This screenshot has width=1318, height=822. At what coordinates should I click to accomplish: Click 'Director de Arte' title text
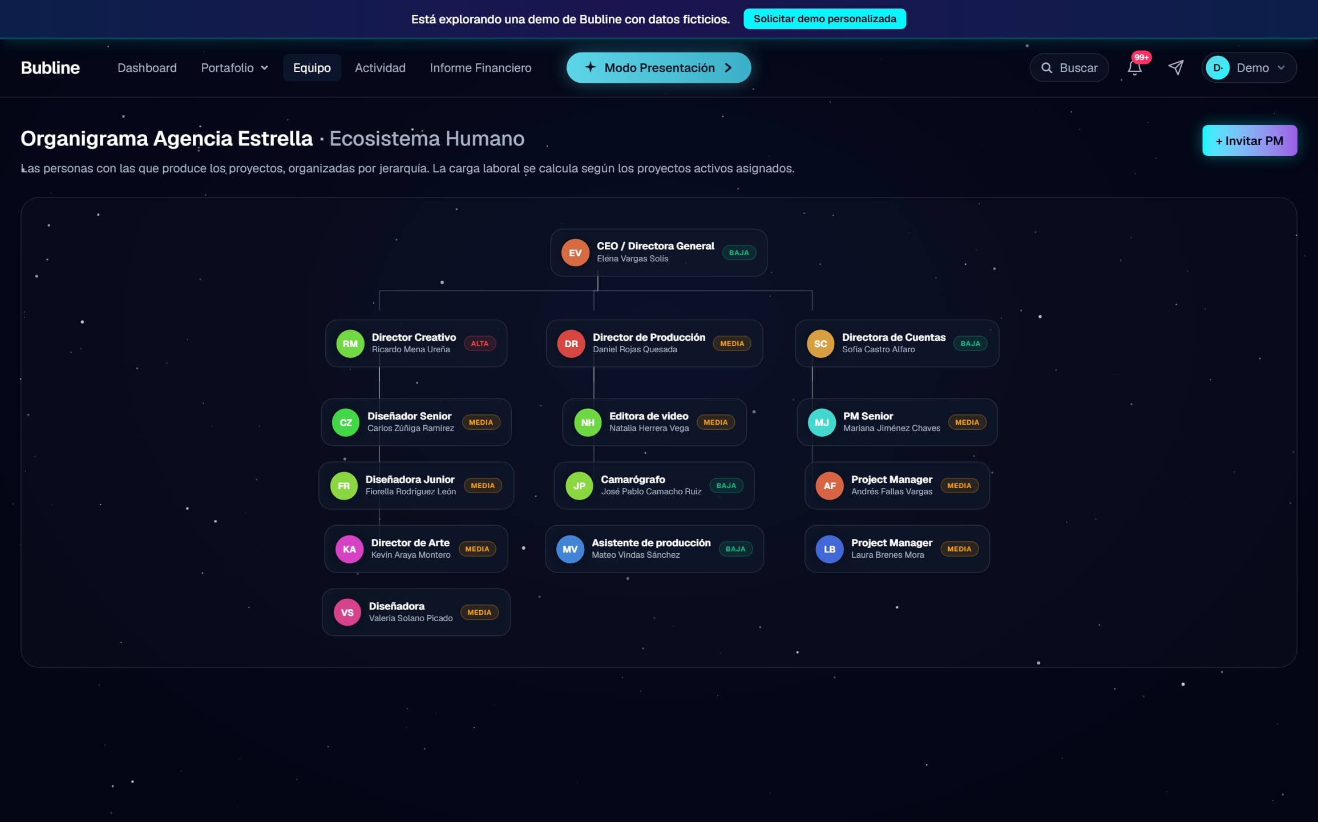(410, 543)
